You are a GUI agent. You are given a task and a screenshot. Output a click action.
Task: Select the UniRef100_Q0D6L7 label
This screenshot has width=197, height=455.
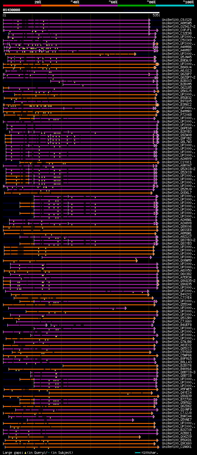(x=177, y=193)
